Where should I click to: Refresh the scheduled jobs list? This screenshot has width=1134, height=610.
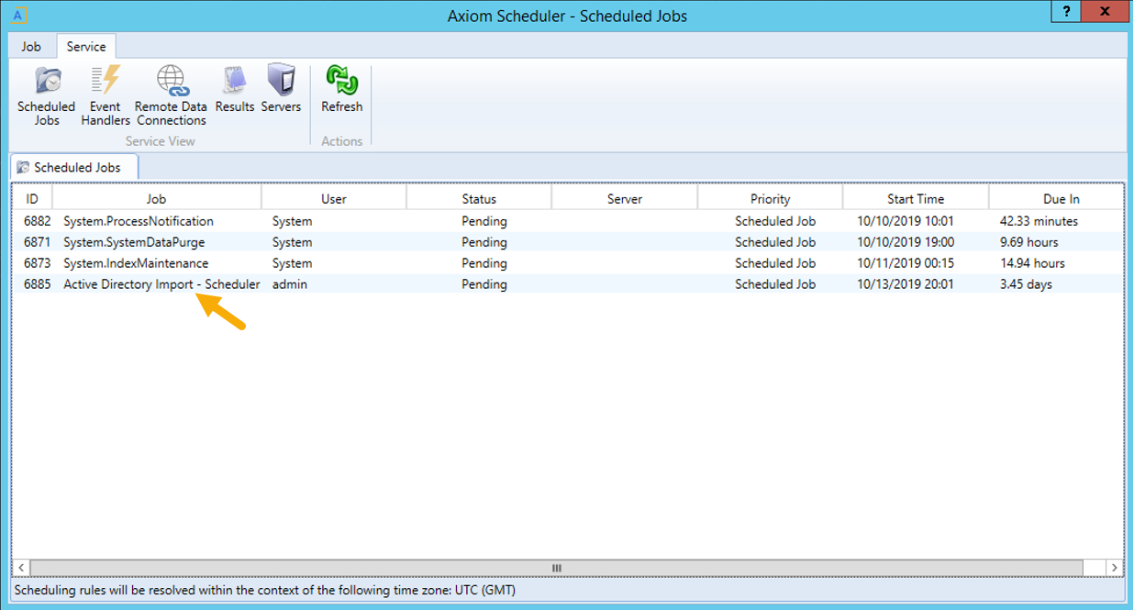[342, 90]
